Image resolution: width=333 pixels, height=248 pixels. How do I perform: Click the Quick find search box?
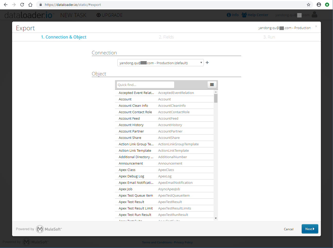click(x=145, y=85)
